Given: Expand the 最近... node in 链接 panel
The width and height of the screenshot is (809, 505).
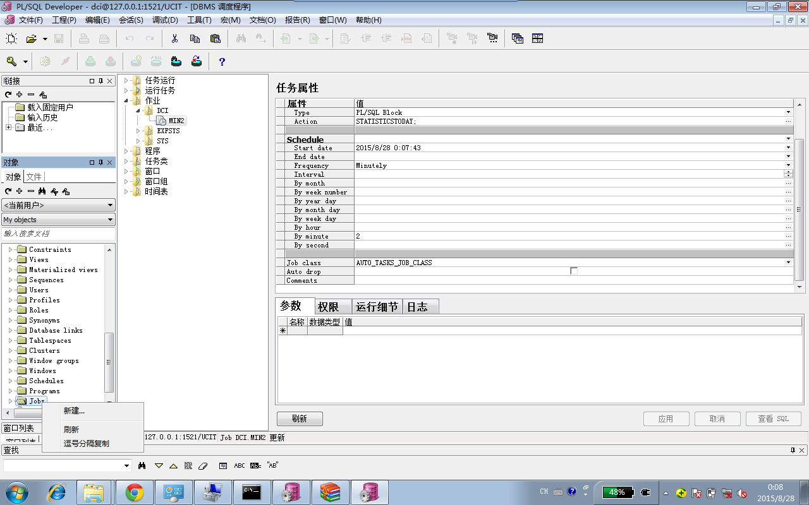Looking at the screenshot, I should pos(8,128).
